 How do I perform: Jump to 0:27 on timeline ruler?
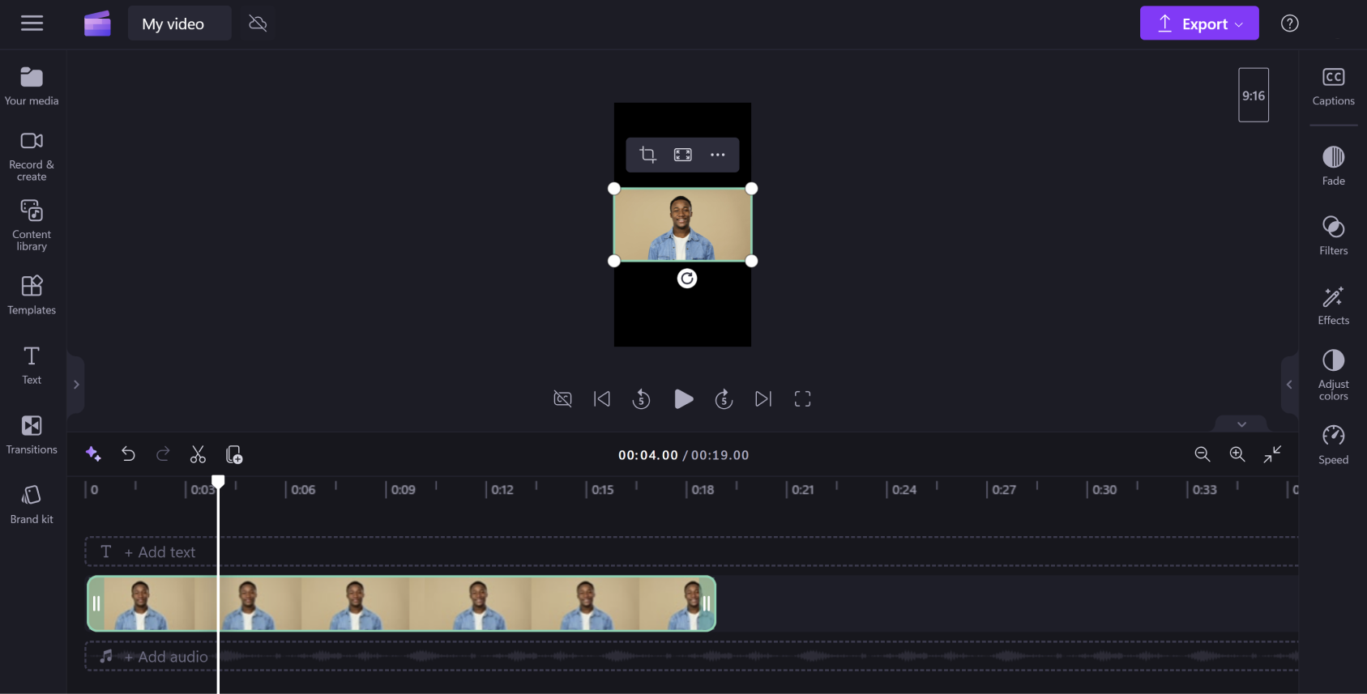pos(1003,490)
